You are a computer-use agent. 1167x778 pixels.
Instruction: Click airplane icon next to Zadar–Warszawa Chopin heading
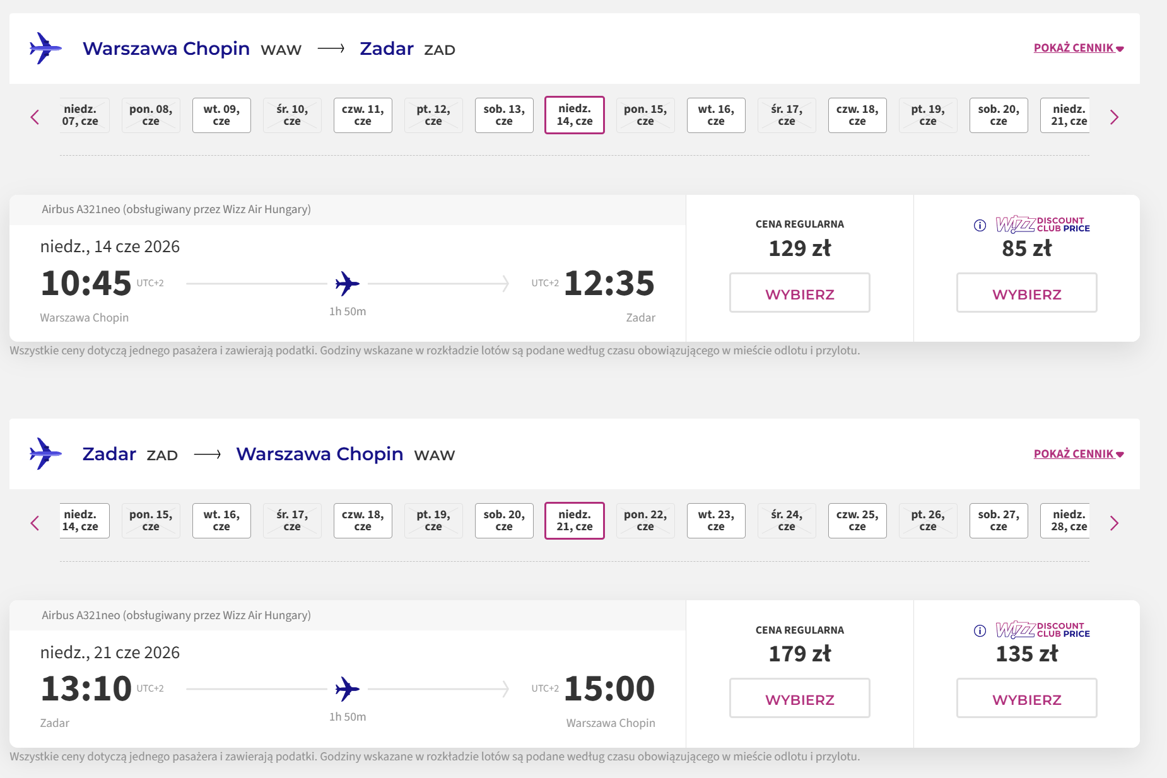coord(45,454)
